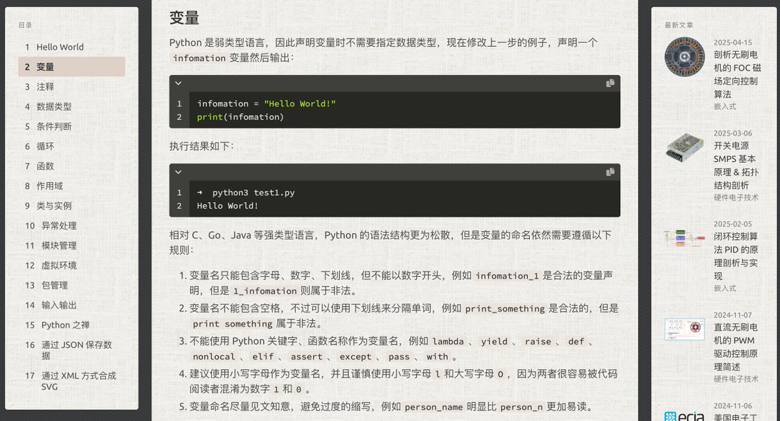Click the date 2025-02-05

point(733,224)
